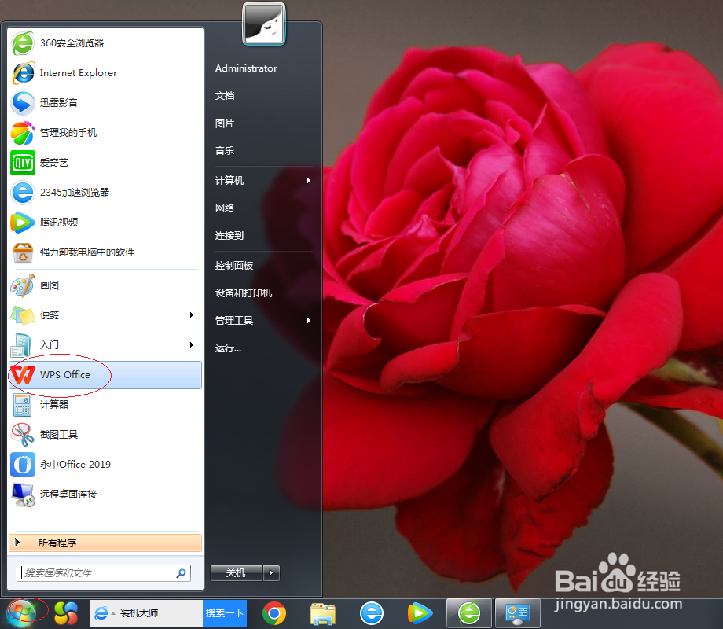
Task: Open 远程桌面连接
Action: (x=105, y=495)
